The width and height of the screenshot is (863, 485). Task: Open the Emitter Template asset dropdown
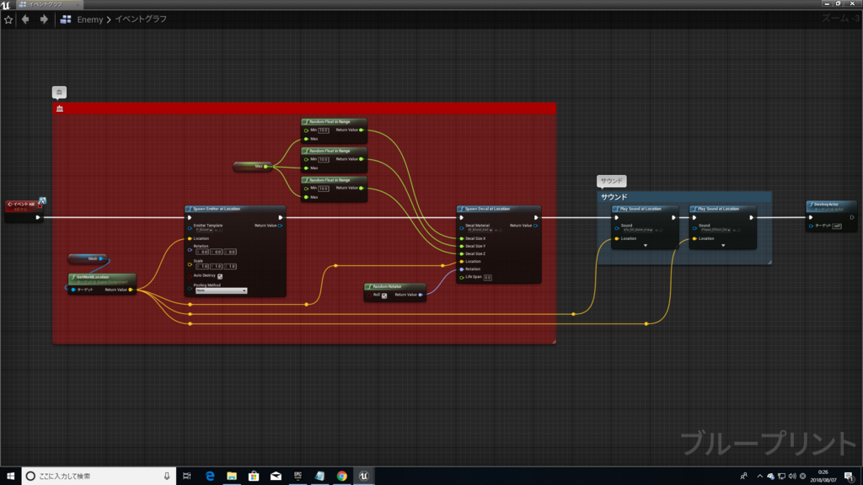205,231
